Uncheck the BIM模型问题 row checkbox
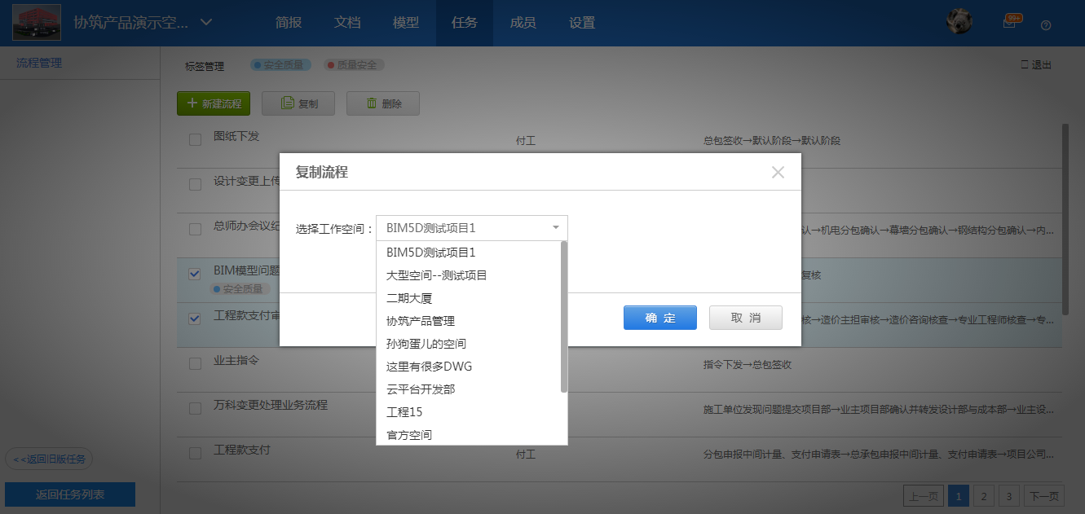This screenshot has width=1085, height=514. pos(195,274)
